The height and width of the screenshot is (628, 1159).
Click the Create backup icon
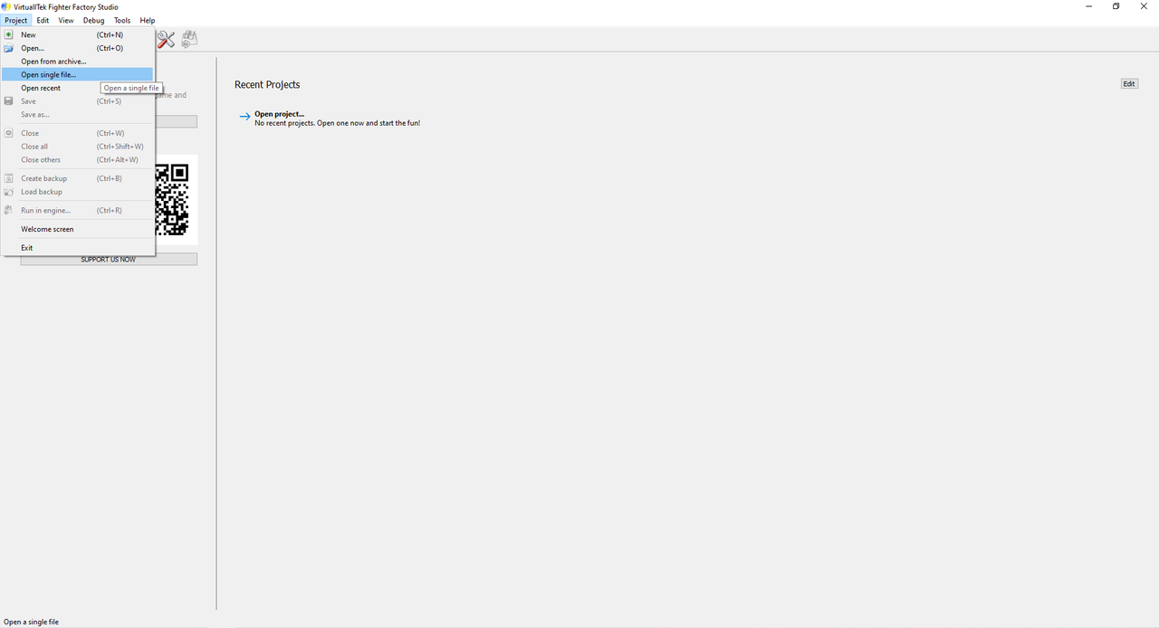click(x=8, y=178)
